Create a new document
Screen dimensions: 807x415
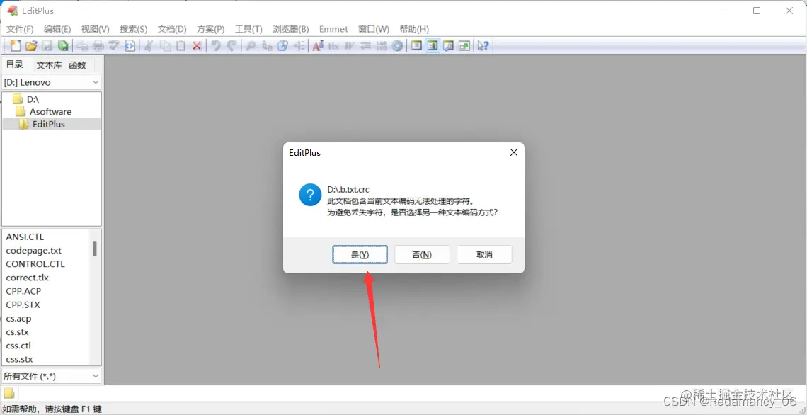[15, 45]
